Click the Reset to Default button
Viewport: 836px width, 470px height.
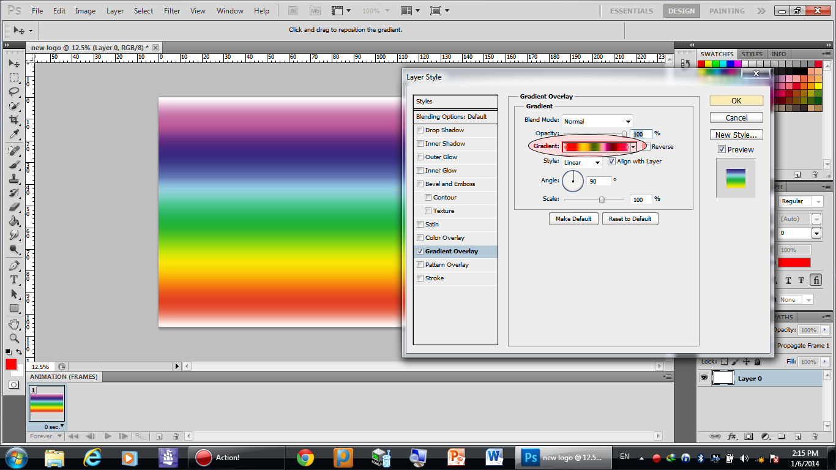630,218
